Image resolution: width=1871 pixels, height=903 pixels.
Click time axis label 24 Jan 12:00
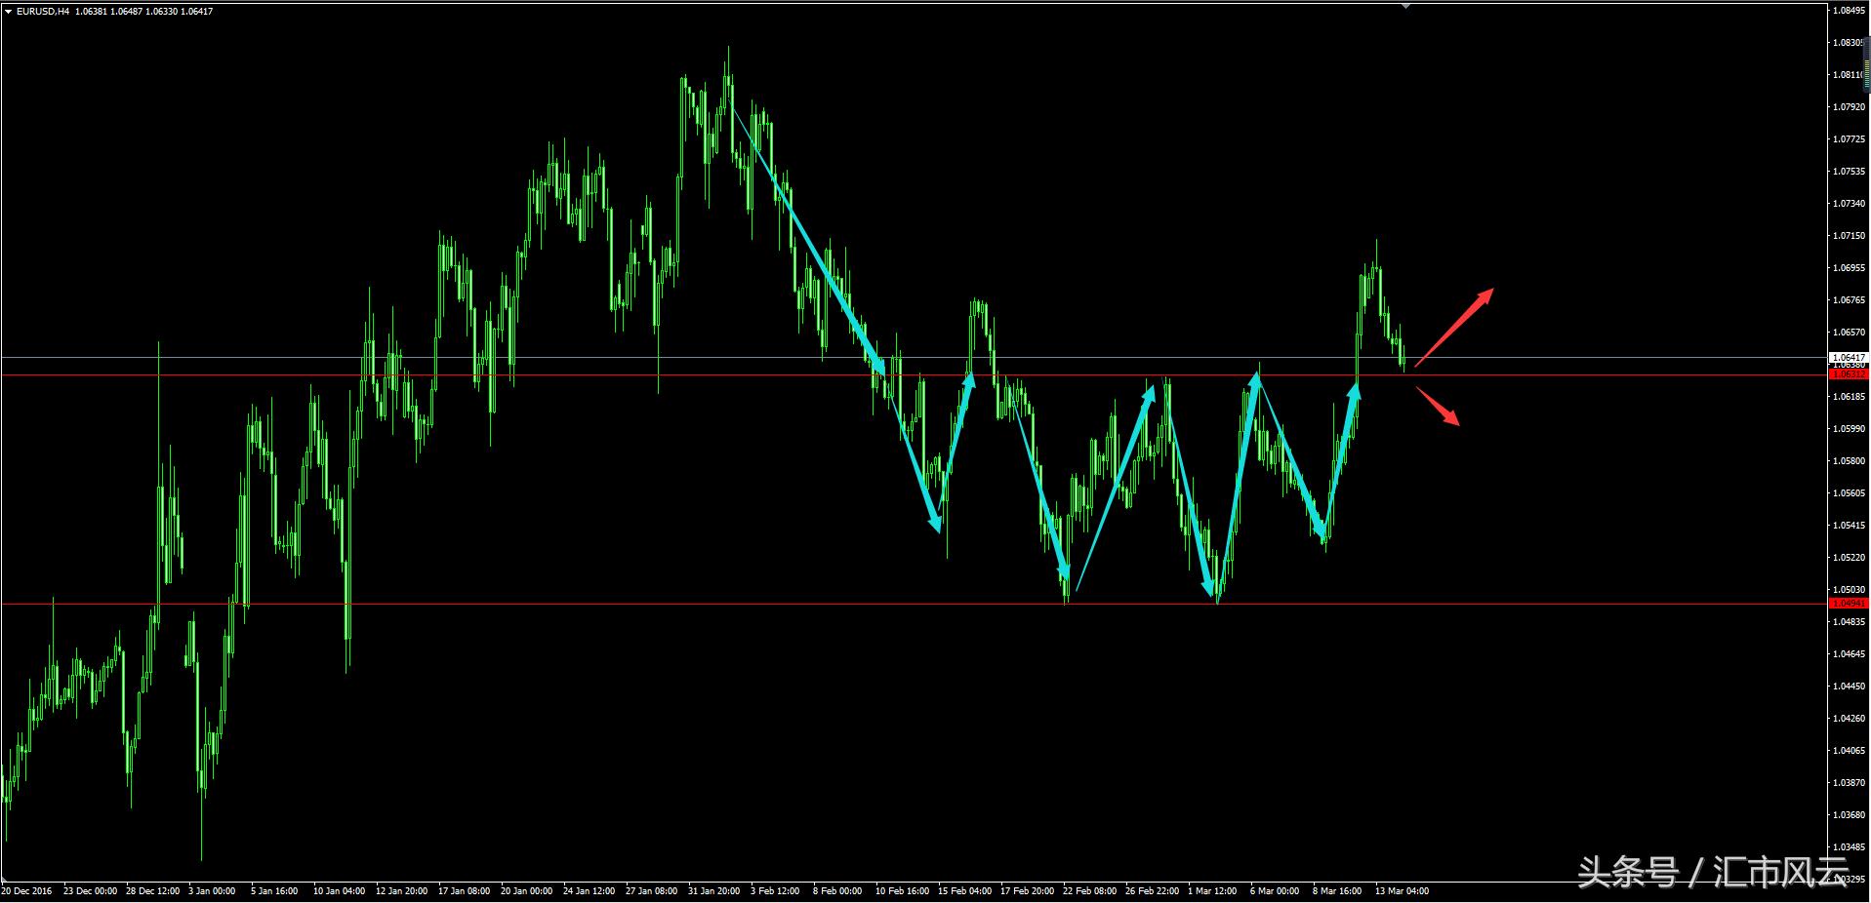[x=590, y=891]
